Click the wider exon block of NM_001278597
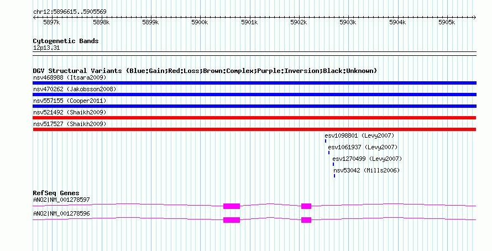The height and width of the screenshot is (251, 492). coord(232,206)
